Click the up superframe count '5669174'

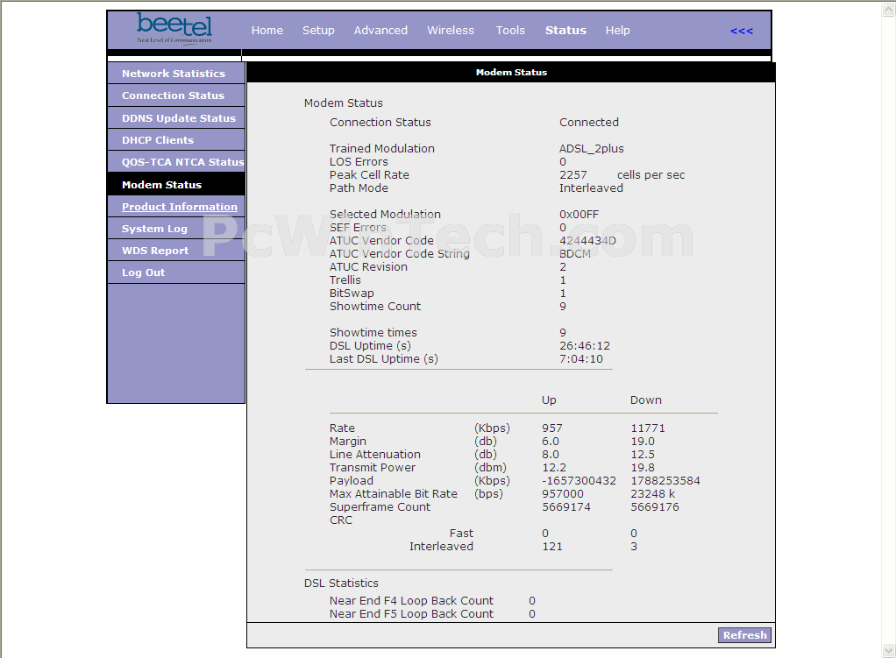[566, 506]
